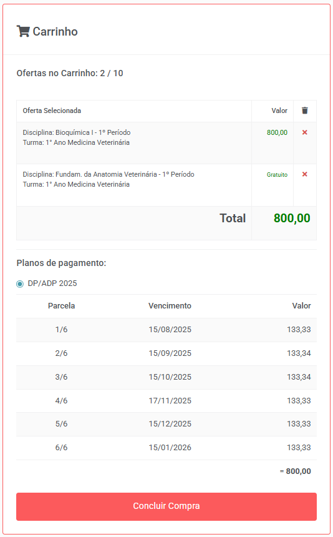Click the Gratuito price label
The height and width of the screenshot is (537, 333).
[x=277, y=175]
